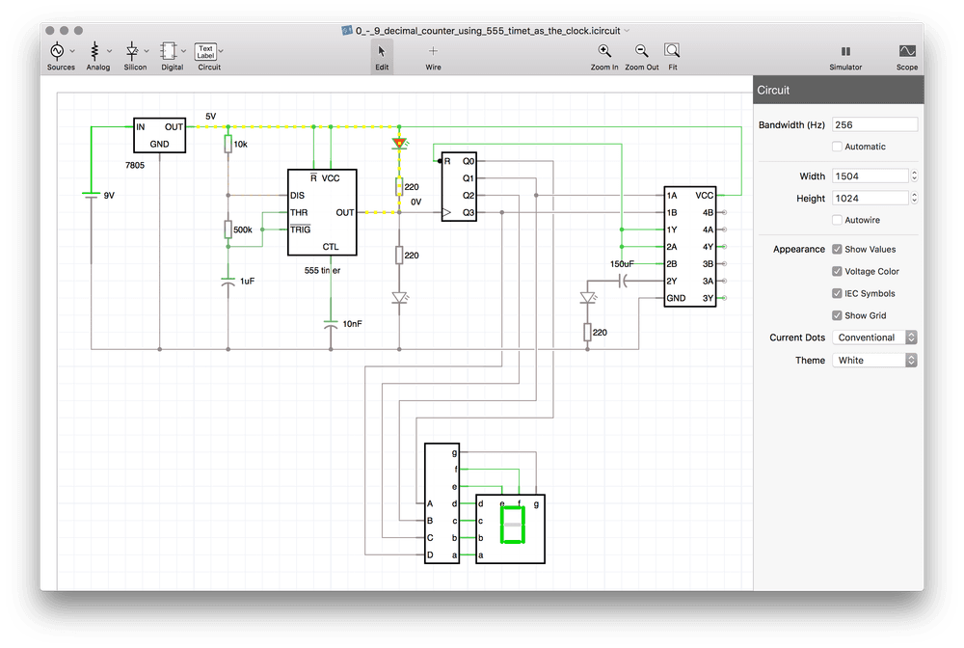Select the BCD decoder block

pyautogui.click(x=442, y=503)
